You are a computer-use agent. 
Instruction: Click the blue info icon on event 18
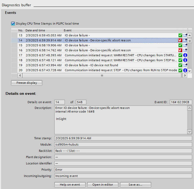(185, 60)
